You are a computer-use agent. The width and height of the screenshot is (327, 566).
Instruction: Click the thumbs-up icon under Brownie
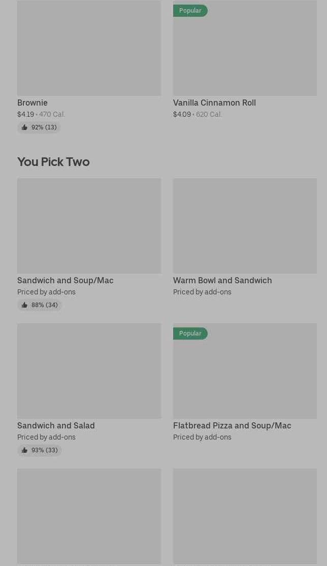[x=24, y=127]
